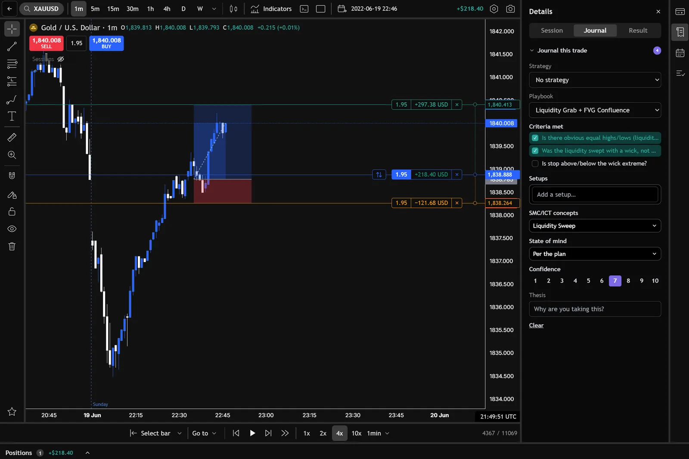This screenshot has height=459, width=689.
Task: Select the 5m timeframe
Action: point(95,9)
